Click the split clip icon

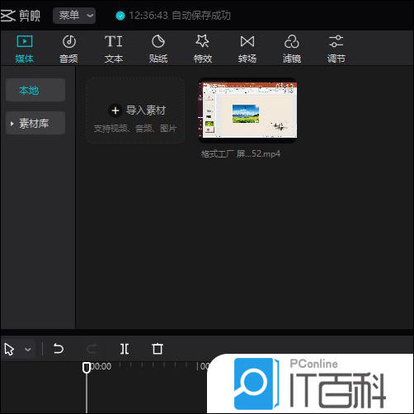[125, 349]
